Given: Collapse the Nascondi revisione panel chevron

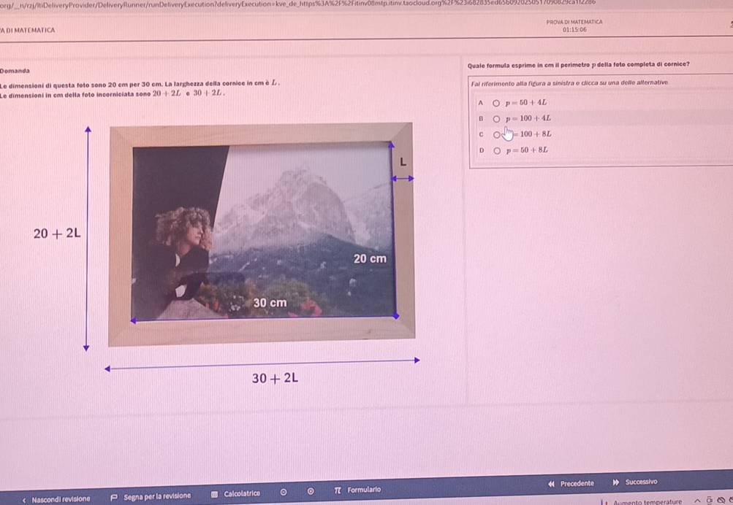Looking at the screenshot, I should pos(24,500).
